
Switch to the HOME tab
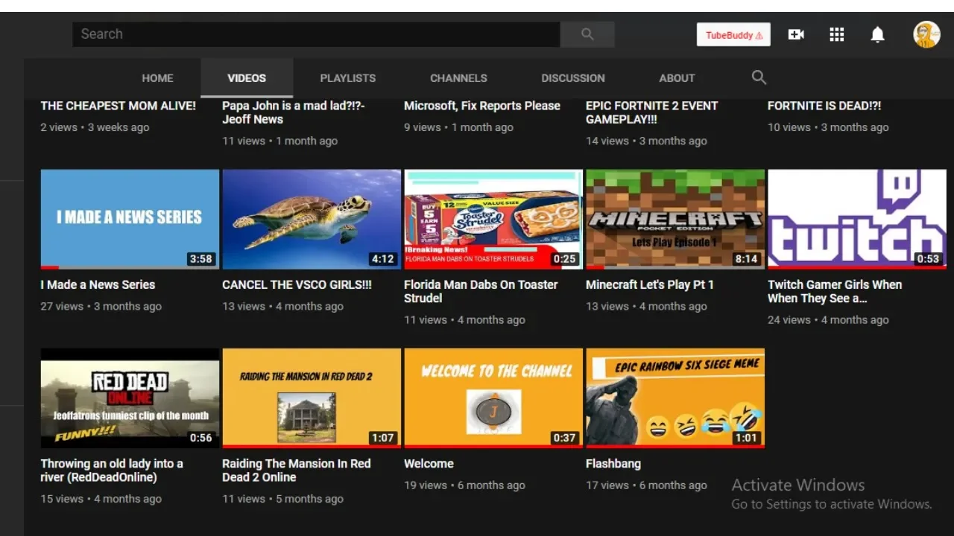click(x=157, y=78)
